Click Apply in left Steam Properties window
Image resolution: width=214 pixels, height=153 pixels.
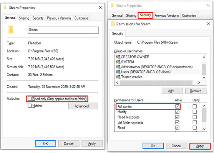[92, 143]
